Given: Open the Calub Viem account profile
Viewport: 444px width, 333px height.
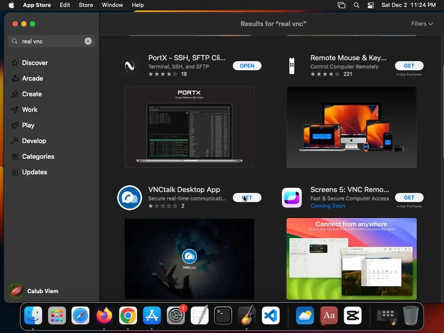Looking at the screenshot, I should pyautogui.click(x=33, y=291).
